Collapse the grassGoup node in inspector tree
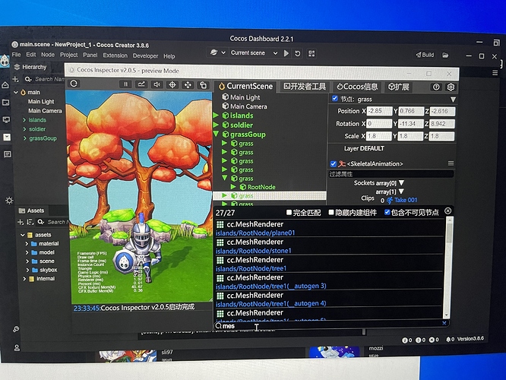This screenshot has height=380, width=506. coord(216,134)
